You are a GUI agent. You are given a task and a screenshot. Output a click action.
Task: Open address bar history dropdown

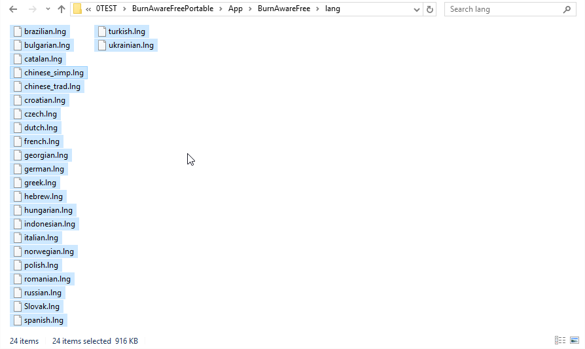[417, 10]
